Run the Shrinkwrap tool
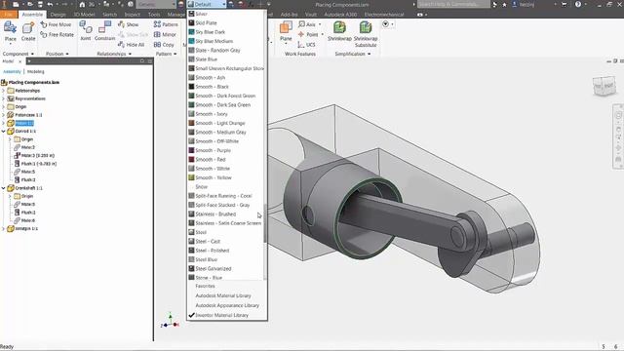624x351 pixels. [x=339, y=31]
